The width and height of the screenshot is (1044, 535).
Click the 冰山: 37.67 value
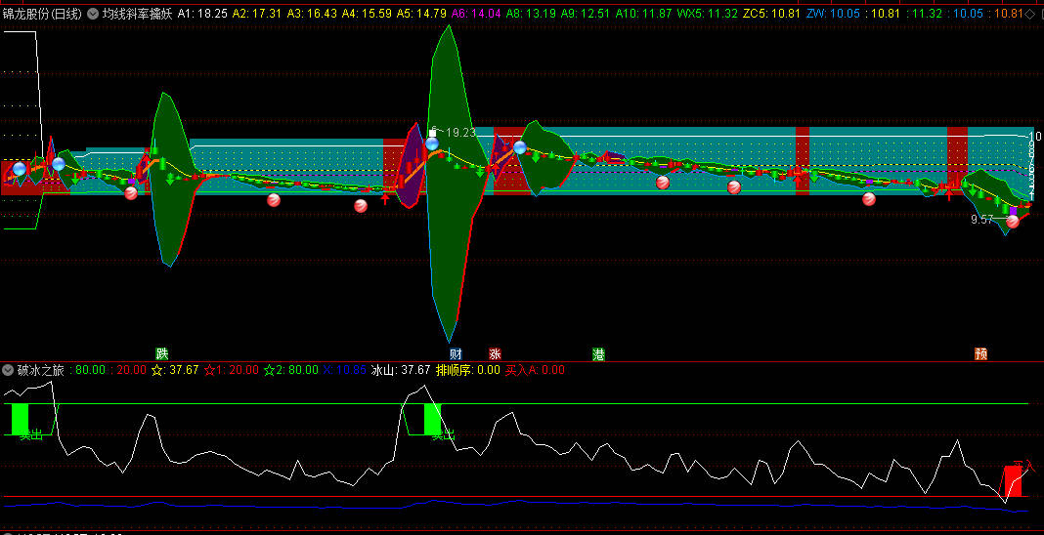coord(401,370)
